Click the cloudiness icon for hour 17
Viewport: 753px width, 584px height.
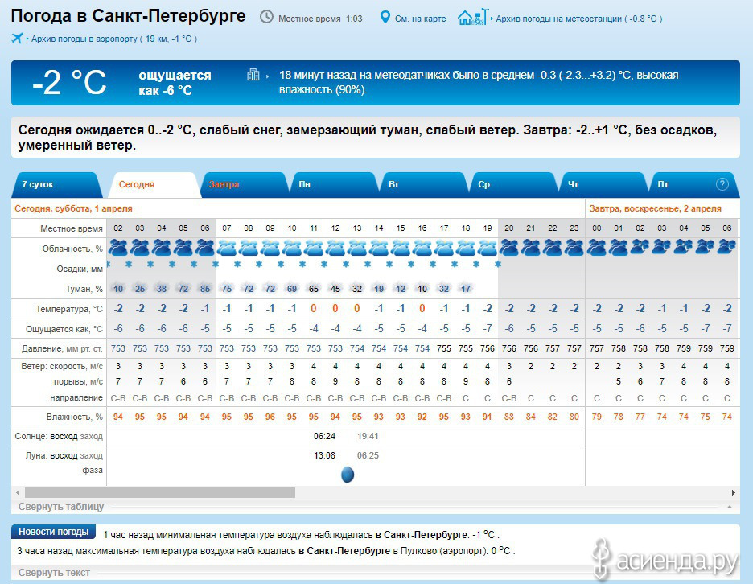pos(444,248)
